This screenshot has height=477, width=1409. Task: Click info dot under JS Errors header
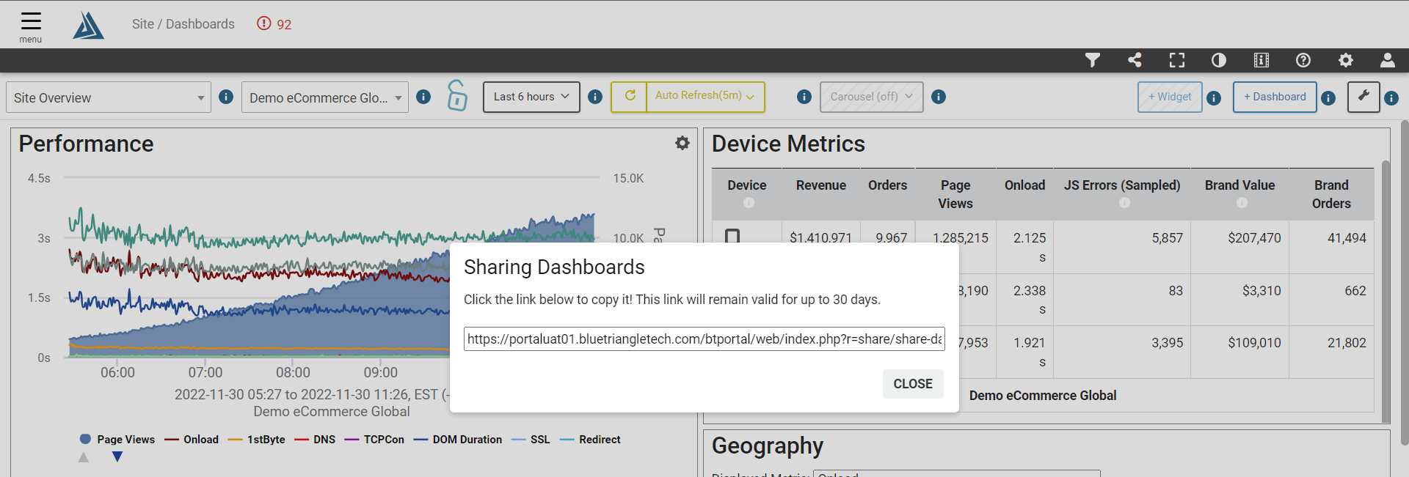[1124, 203]
